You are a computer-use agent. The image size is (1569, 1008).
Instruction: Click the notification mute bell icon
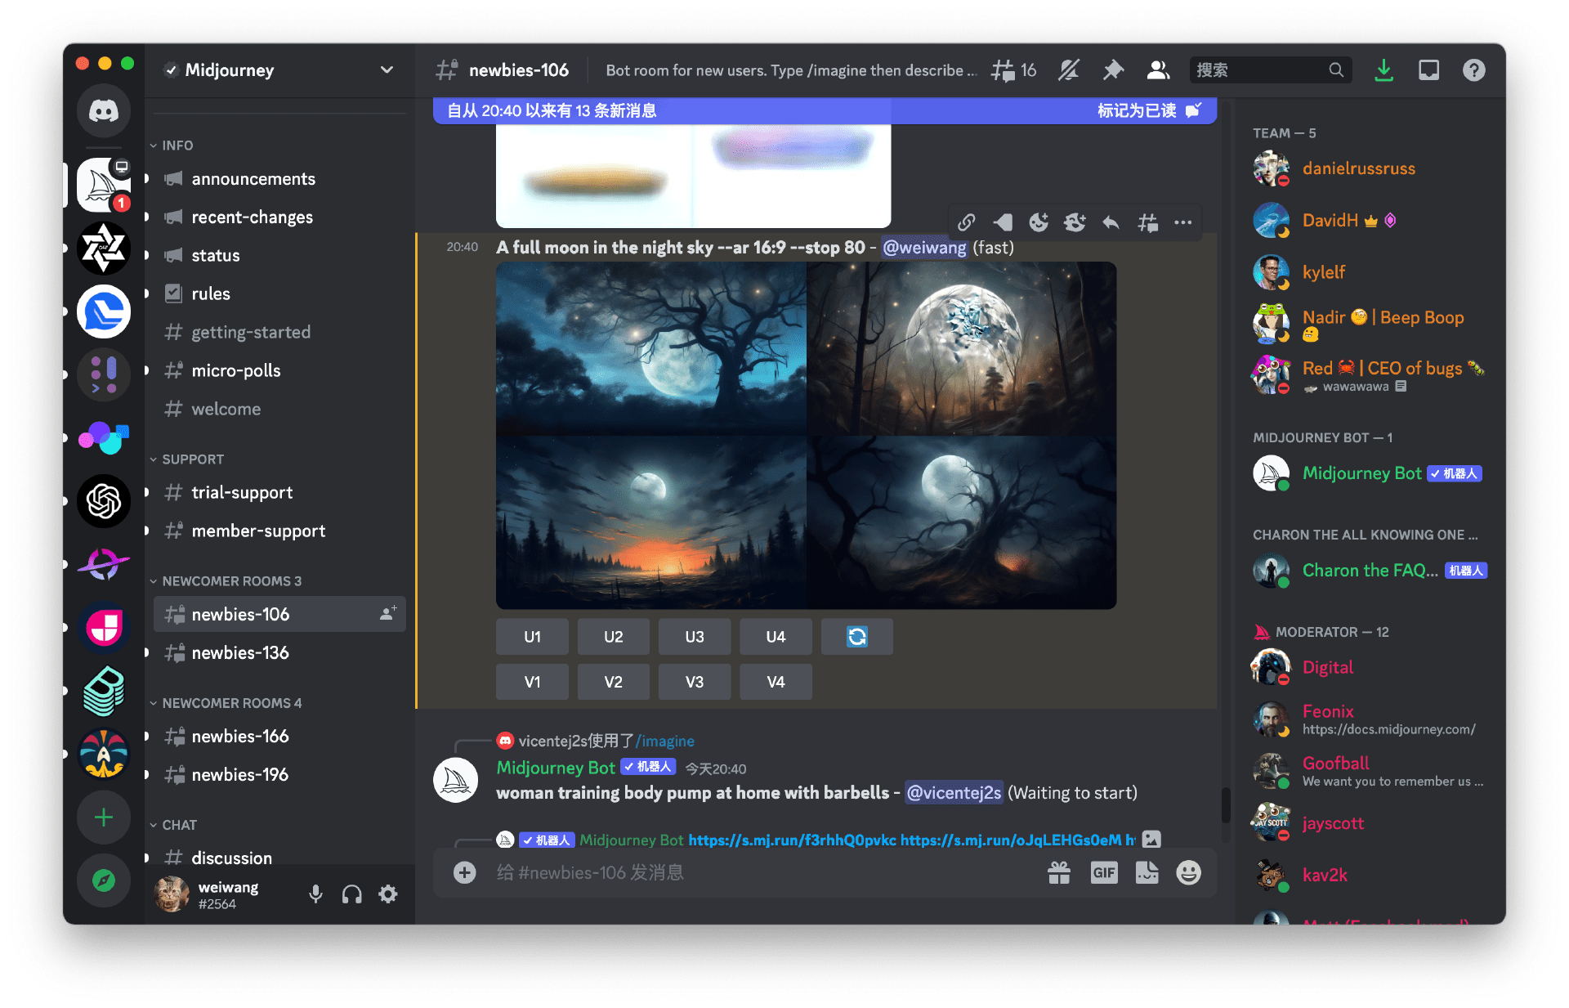coord(1069,70)
